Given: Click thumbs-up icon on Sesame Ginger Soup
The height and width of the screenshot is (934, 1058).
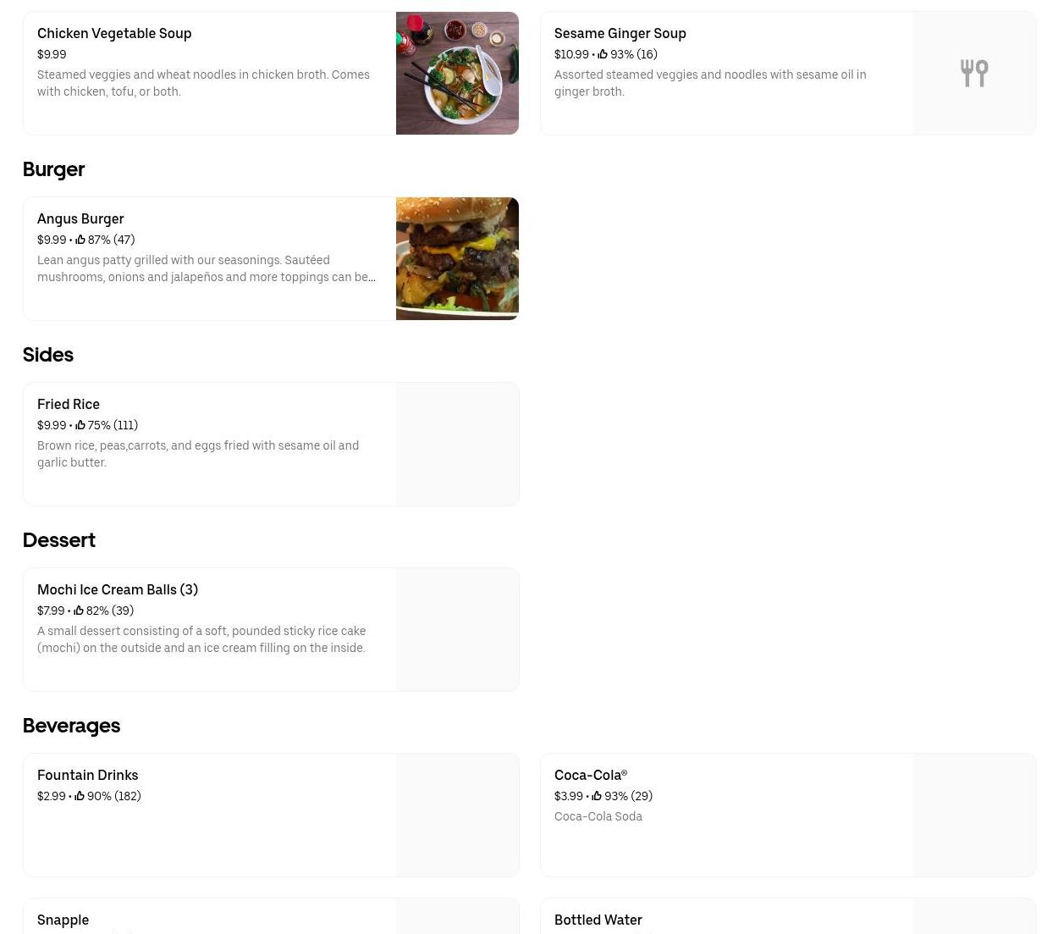Looking at the screenshot, I should click(x=603, y=54).
